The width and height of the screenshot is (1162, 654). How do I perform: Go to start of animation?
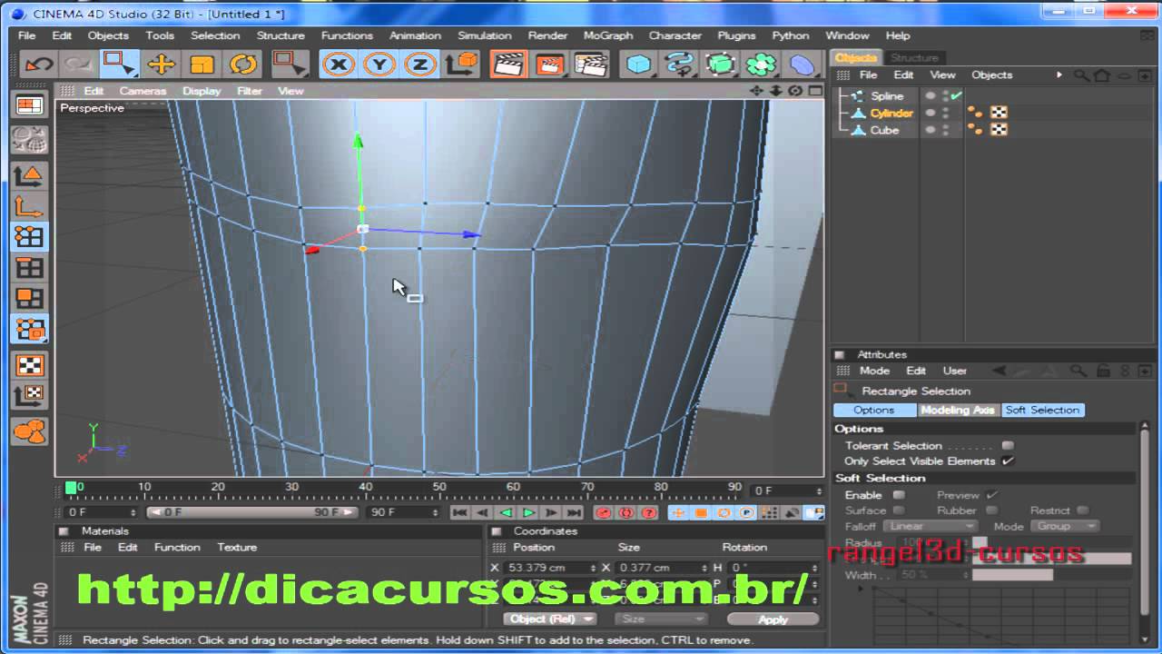(x=460, y=512)
